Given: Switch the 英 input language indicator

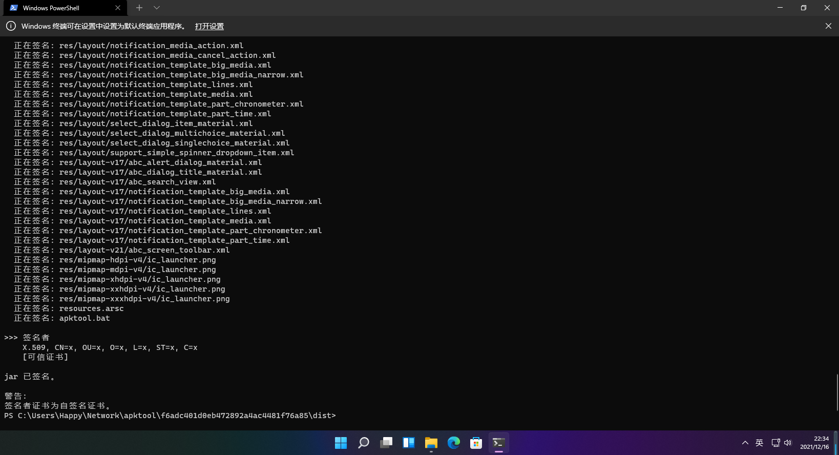Looking at the screenshot, I should (760, 443).
